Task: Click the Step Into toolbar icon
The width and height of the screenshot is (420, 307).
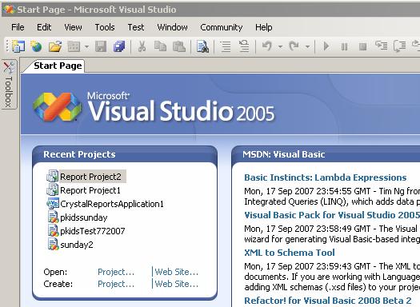Action: click(381, 46)
